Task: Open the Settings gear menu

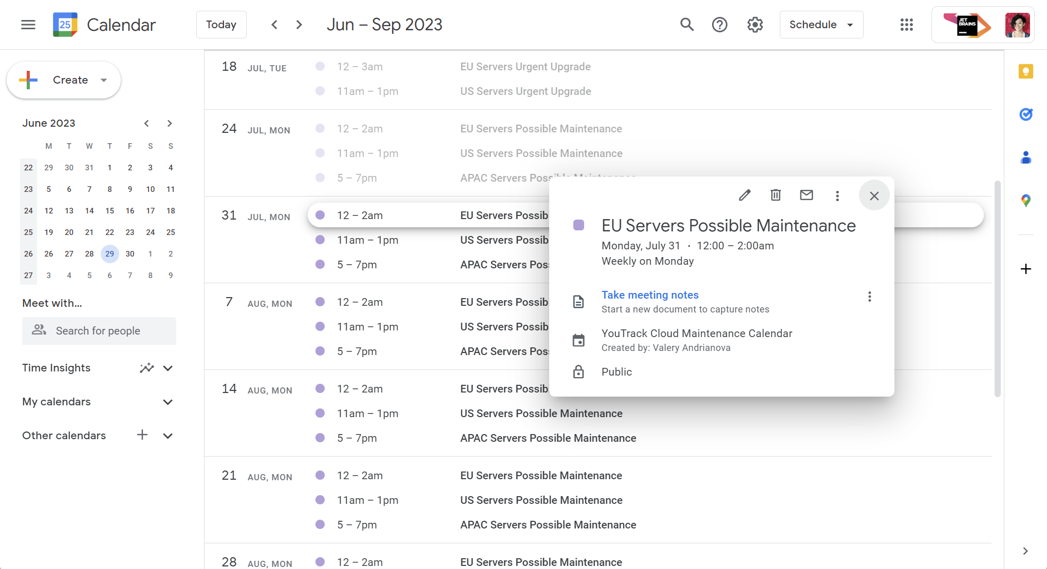Action: [x=755, y=24]
